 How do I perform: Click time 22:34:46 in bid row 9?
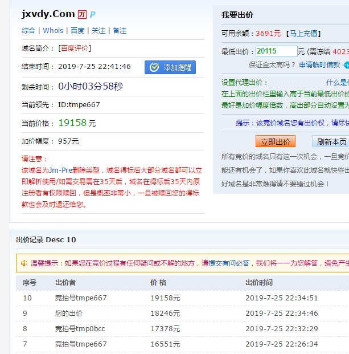[301, 314]
